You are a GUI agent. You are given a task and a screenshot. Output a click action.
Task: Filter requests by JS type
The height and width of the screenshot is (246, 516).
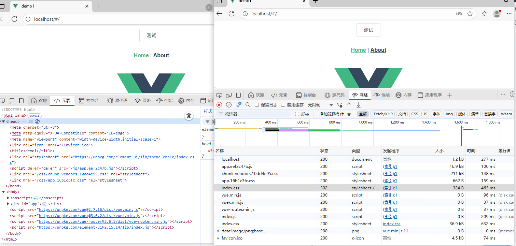(x=425, y=114)
